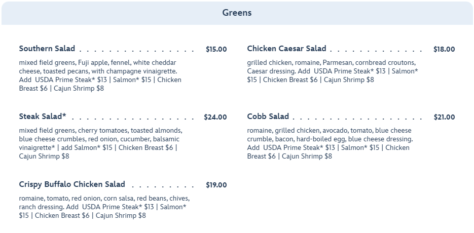Open the Chicken Caesar Salad item
This screenshot has height=233, width=474.
click(286, 49)
